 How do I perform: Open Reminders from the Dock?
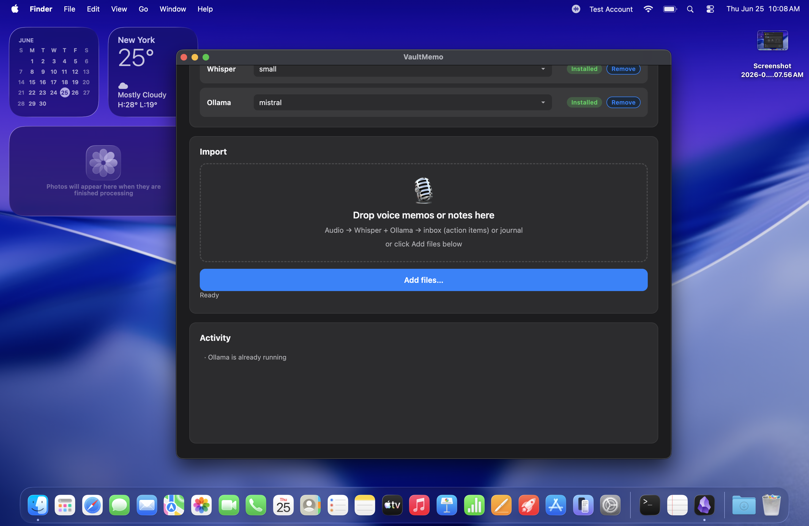[x=338, y=505]
